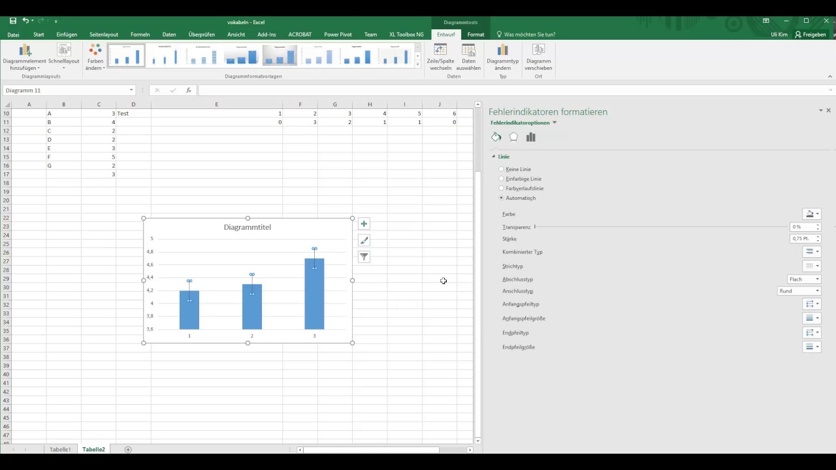Select column E header

(x=216, y=104)
